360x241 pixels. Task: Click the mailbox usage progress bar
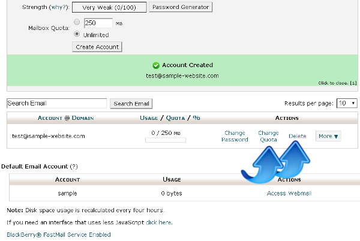pyautogui.click(x=165, y=140)
